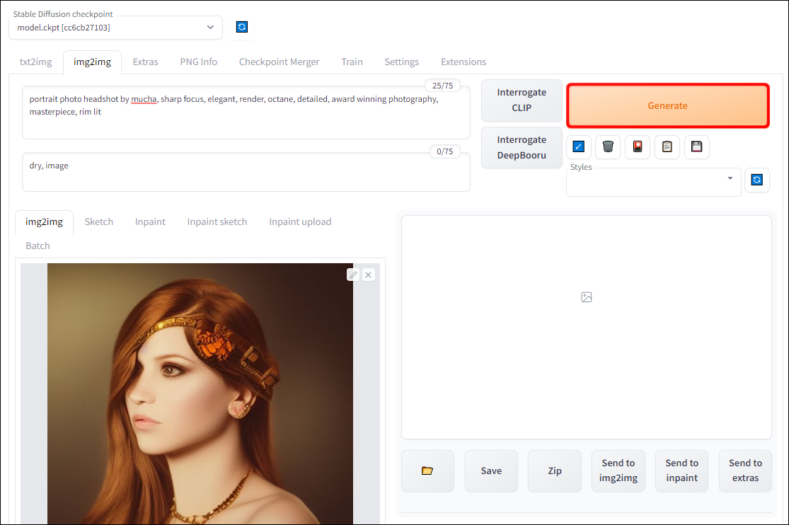Open the Checkpoint Merger tab
This screenshot has width=789, height=525.
(279, 62)
